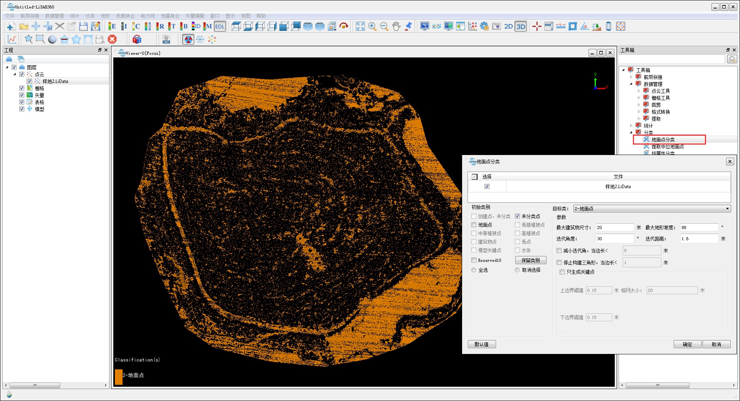This screenshot has width=740, height=401.
Task: Click 取消 in the dialog
Action: 716,344
